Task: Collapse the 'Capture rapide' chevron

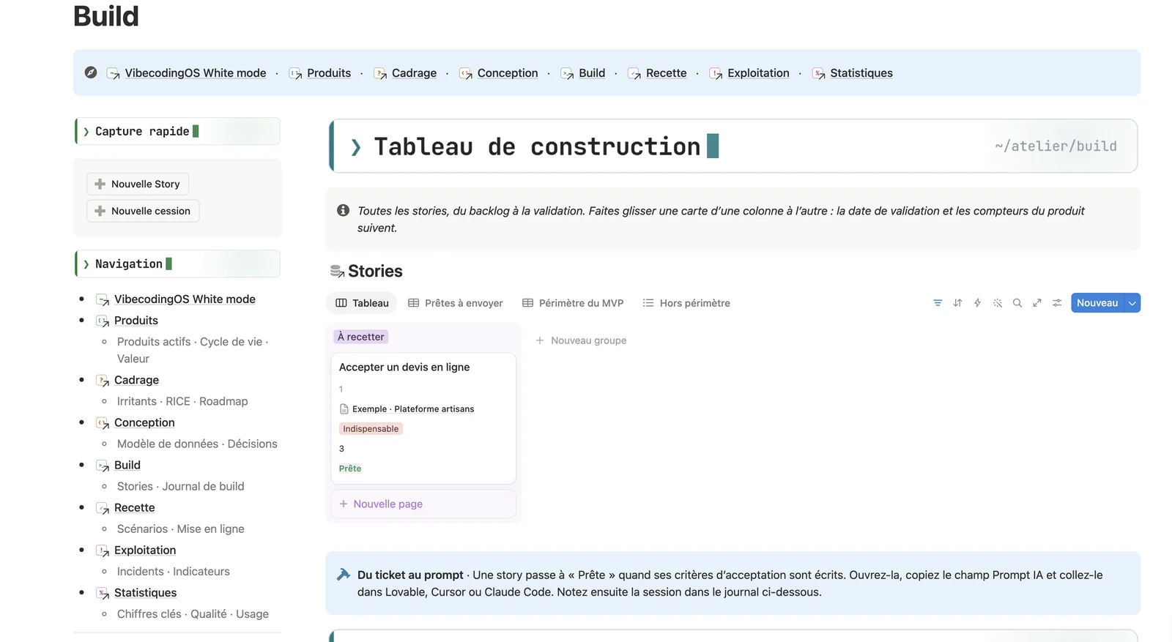Action: pos(86,132)
